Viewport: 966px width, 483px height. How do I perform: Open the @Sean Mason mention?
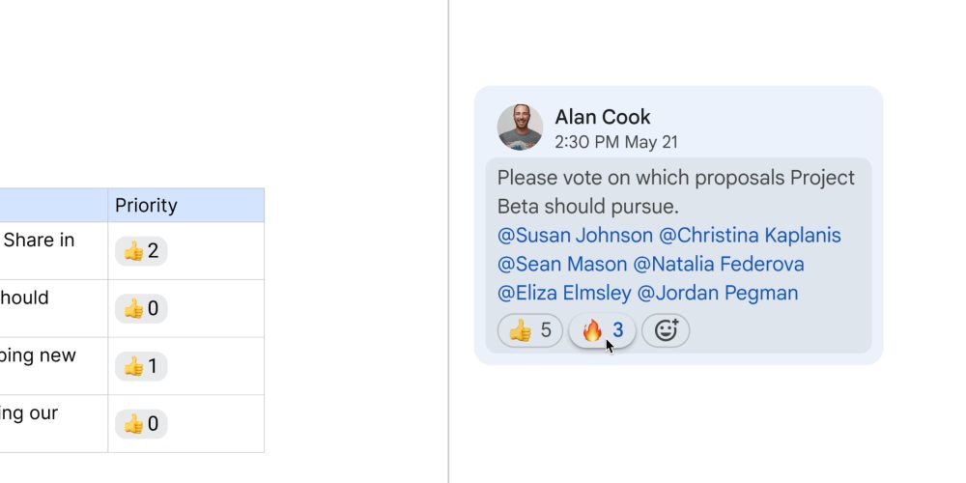[x=562, y=265]
